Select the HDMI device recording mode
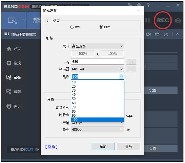This screenshot has width=185, height=163. [x=37, y=20]
